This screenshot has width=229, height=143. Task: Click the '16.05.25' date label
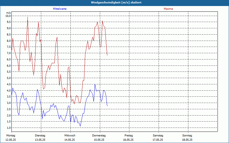[x=128, y=140]
